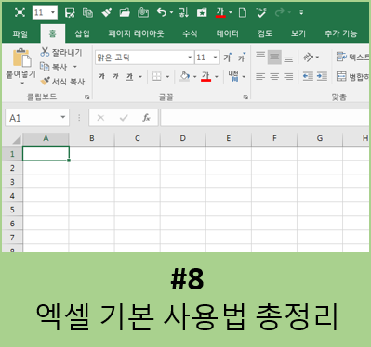
Task: Open the 페이지 레이아웃 tab
Action: coord(136,33)
